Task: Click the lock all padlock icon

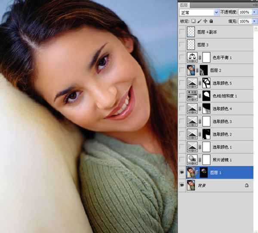Action: (x=211, y=21)
